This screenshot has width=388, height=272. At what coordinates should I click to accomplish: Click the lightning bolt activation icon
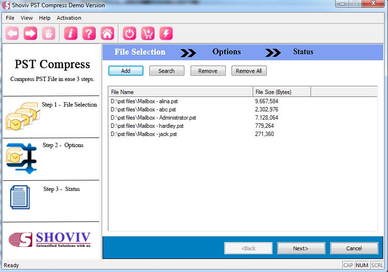166,33
